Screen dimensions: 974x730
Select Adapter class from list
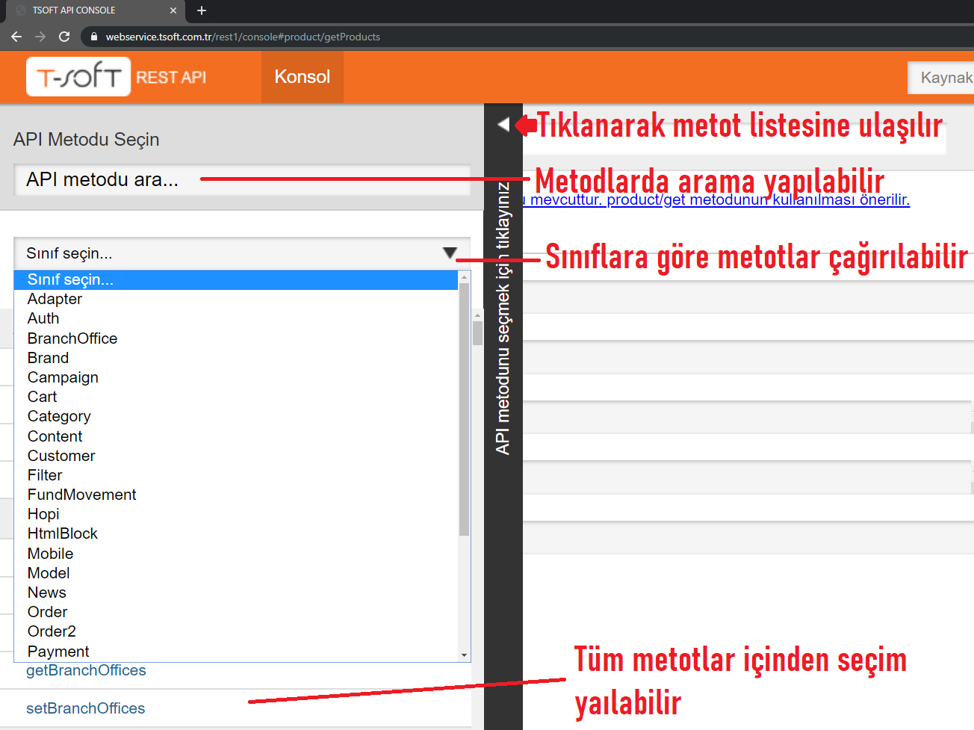[x=236, y=299]
